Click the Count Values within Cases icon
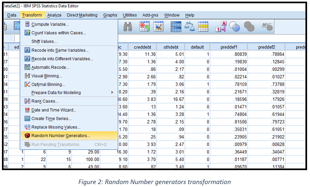The width and height of the screenshot is (310, 187). (x=27, y=33)
